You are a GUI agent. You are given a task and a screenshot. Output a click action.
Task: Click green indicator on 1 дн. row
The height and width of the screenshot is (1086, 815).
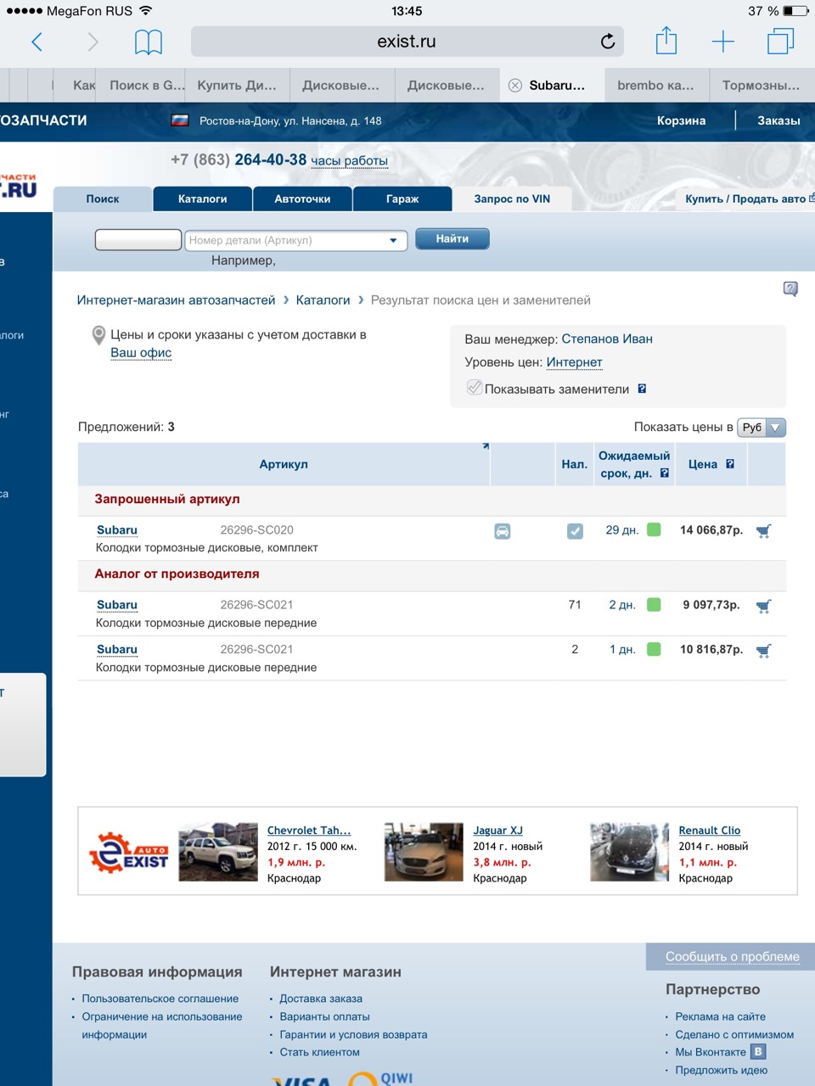pos(654,649)
